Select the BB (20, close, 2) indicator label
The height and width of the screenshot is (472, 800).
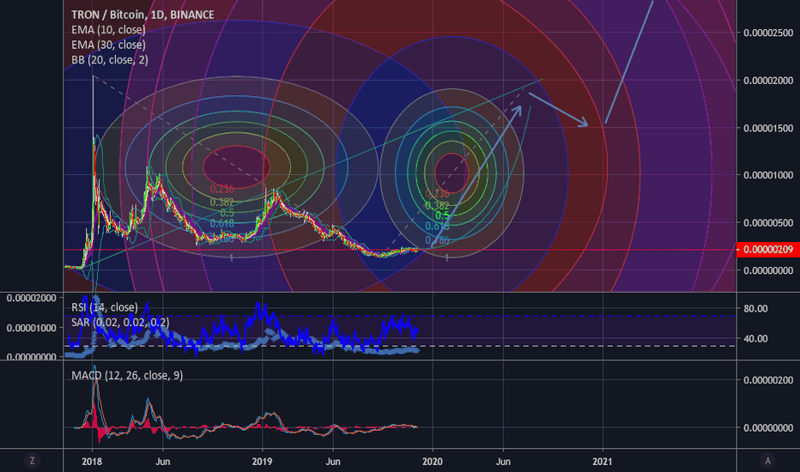(x=110, y=60)
